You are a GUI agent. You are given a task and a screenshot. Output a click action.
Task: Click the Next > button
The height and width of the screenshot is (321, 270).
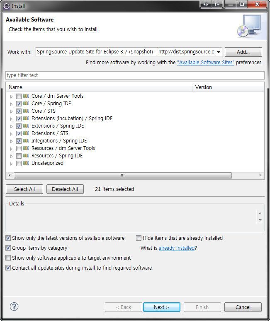[162, 307]
